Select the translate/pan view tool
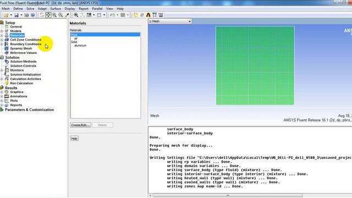Viewport: 352px width, 198px height. 48,15
